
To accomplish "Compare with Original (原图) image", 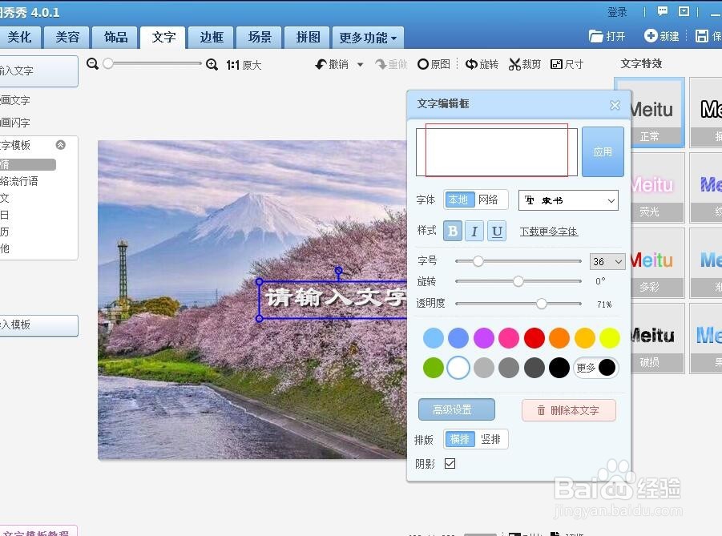I will tap(434, 64).
